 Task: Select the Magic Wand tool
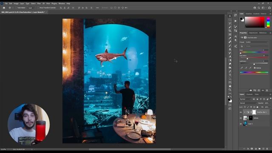(x=230, y=27)
